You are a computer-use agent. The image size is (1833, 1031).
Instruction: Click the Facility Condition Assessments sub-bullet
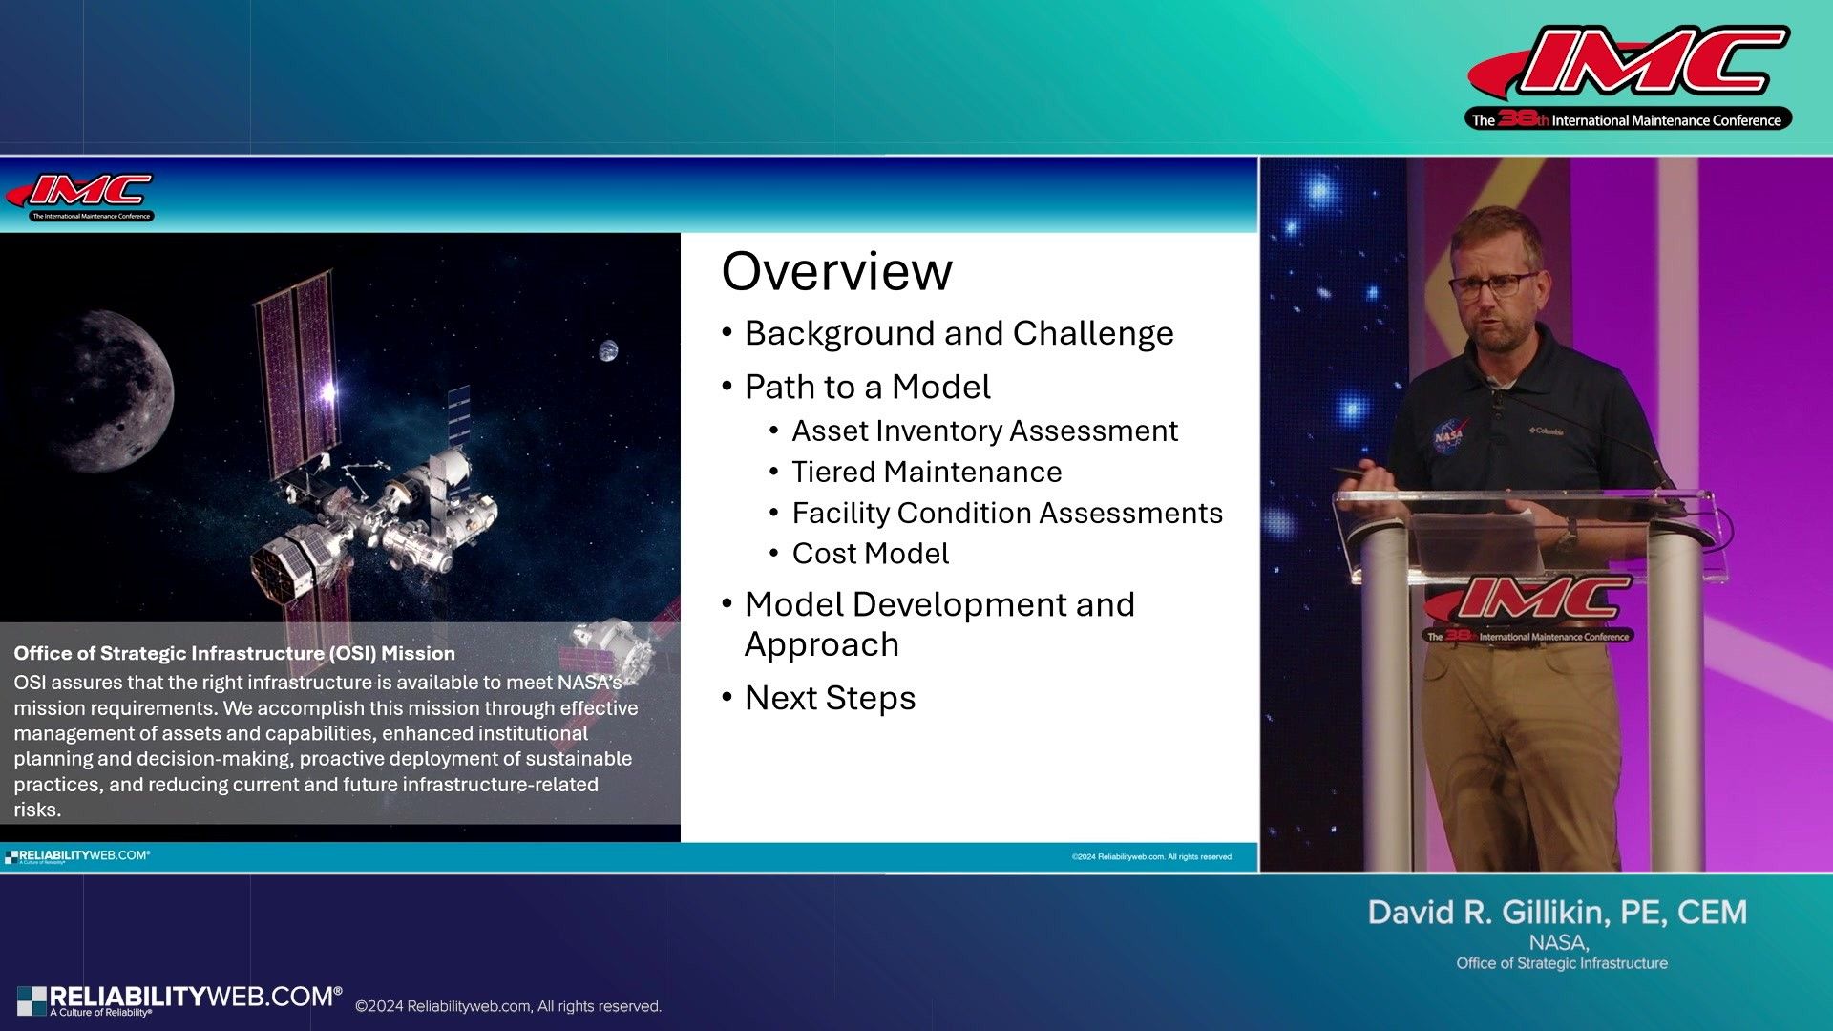coord(1007,513)
